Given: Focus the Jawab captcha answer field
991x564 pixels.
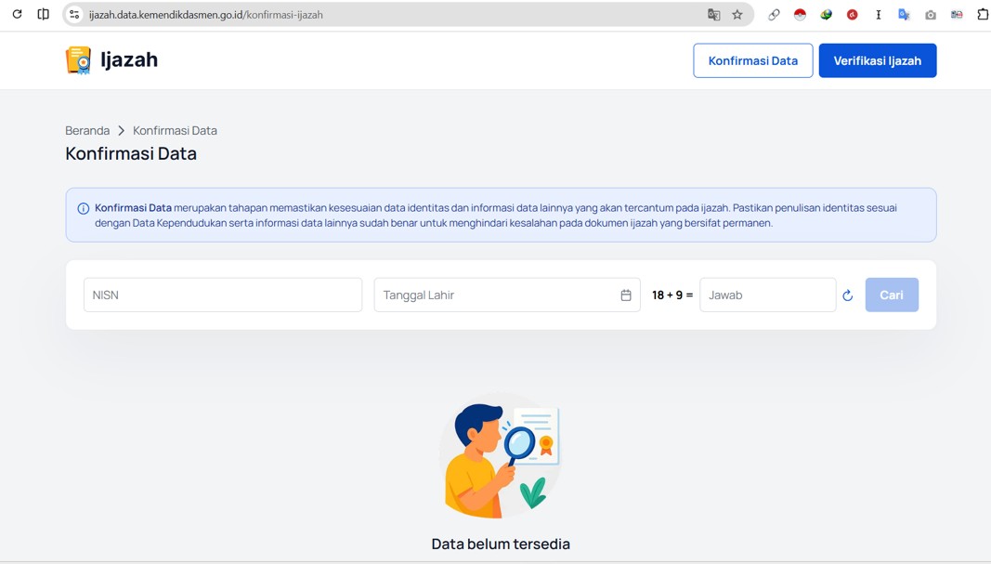Looking at the screenshot, I should tap(767, 295).
